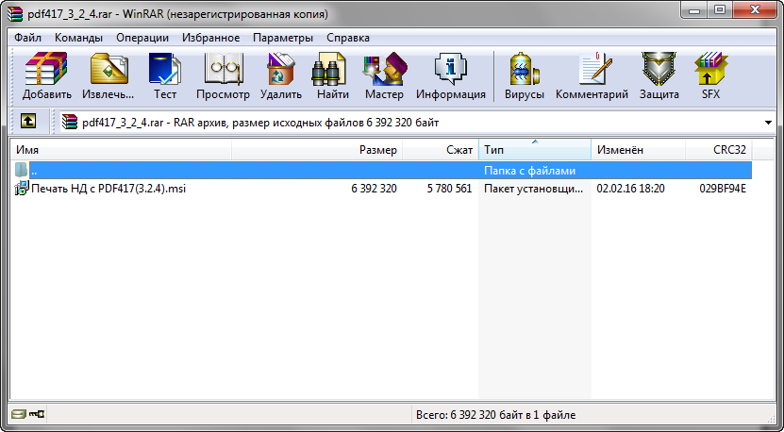This screenshot has height=432, width=784.
Task: Click the 'Пакет установщи...' type cell
Action: 533,189
